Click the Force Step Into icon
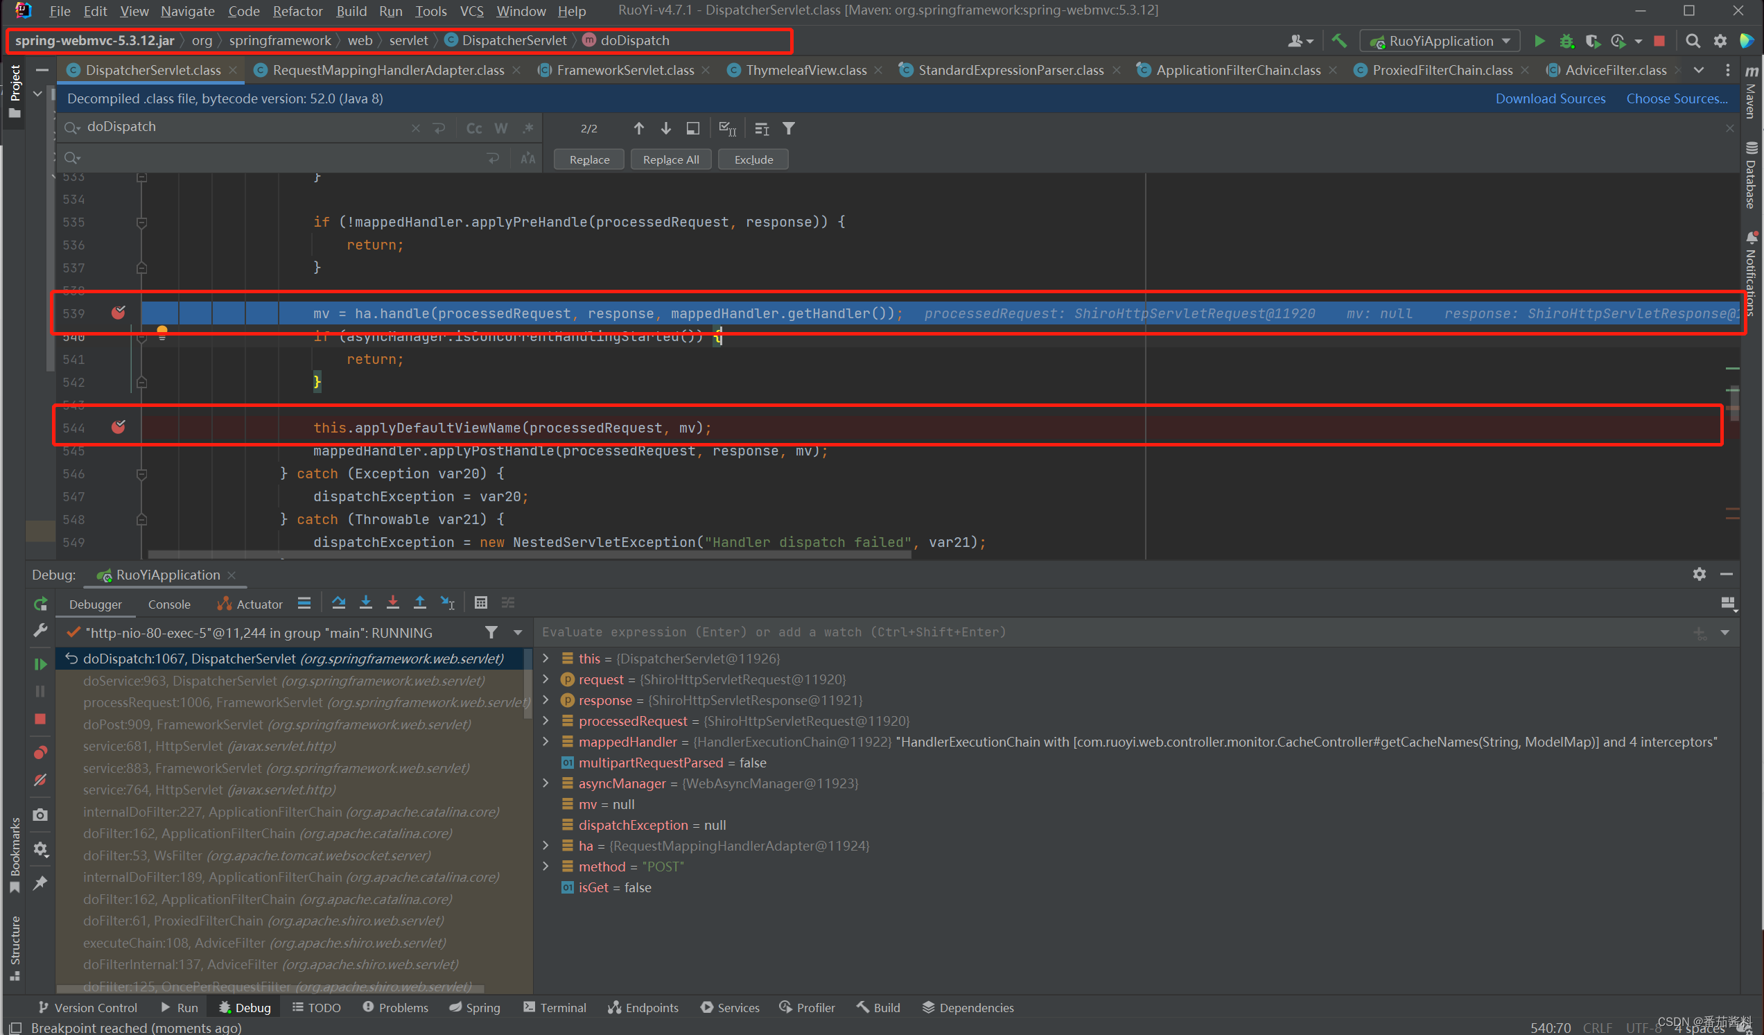 393,603
